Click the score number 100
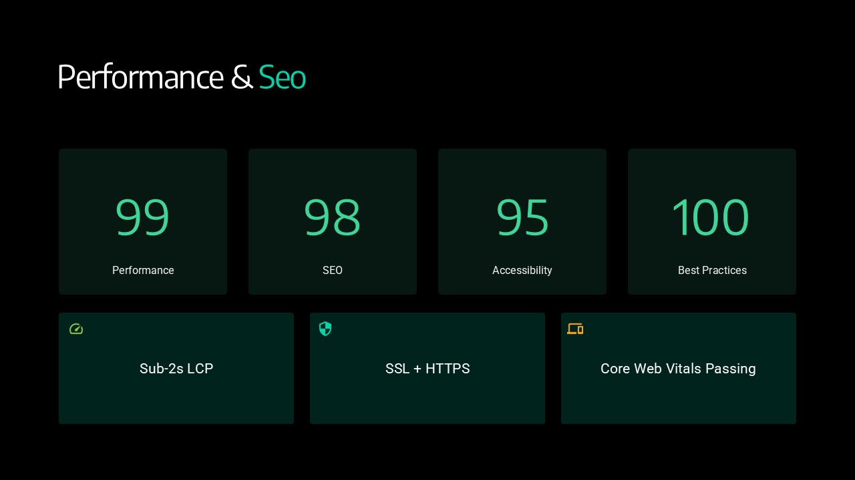 (x=711, y=217)
